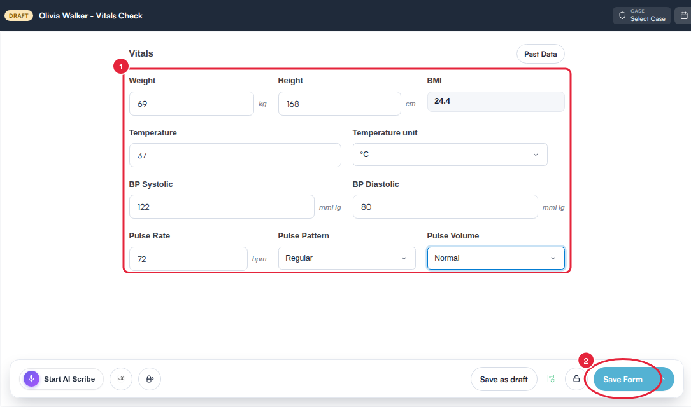The image size is (691, 407).
Task: Click the Vitals section heading
Action: 141,53
